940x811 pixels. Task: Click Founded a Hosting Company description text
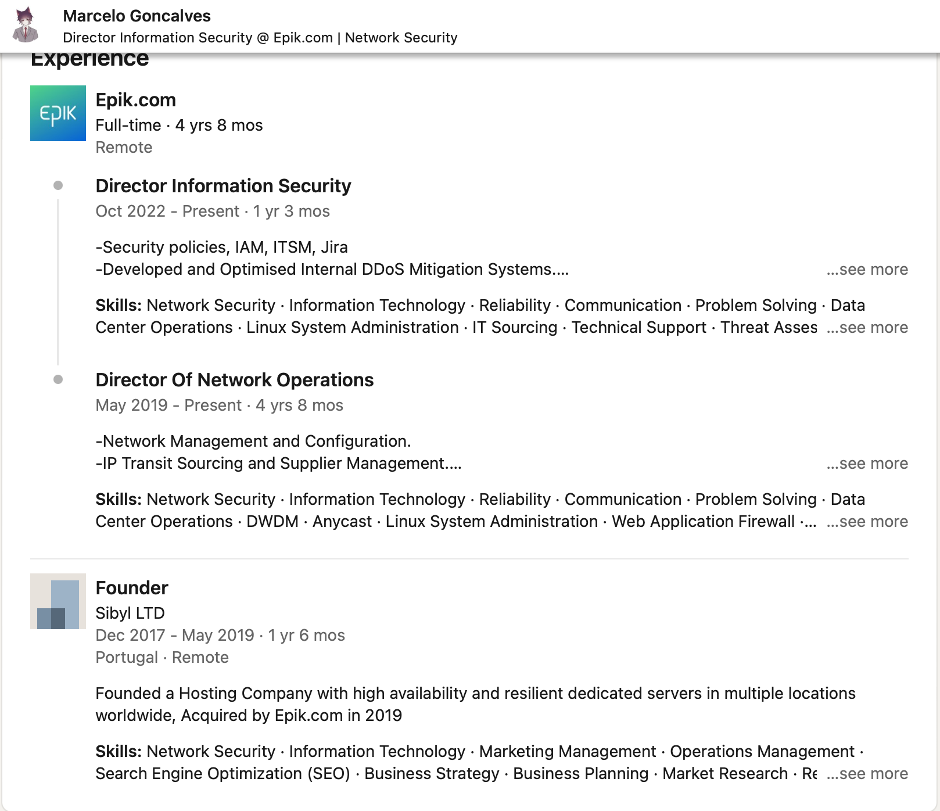(476, 705)
